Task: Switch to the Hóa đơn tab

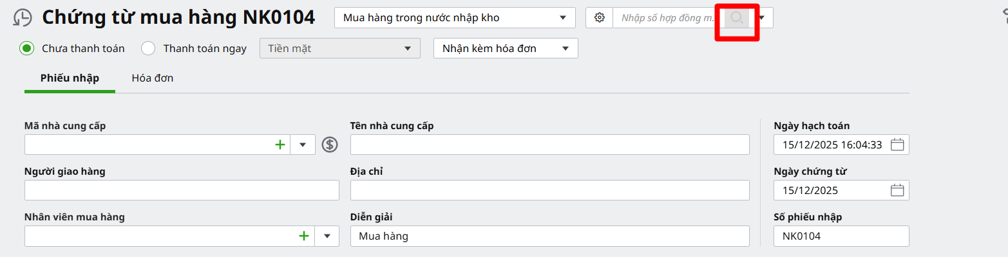Action: (x=152, y=78)
